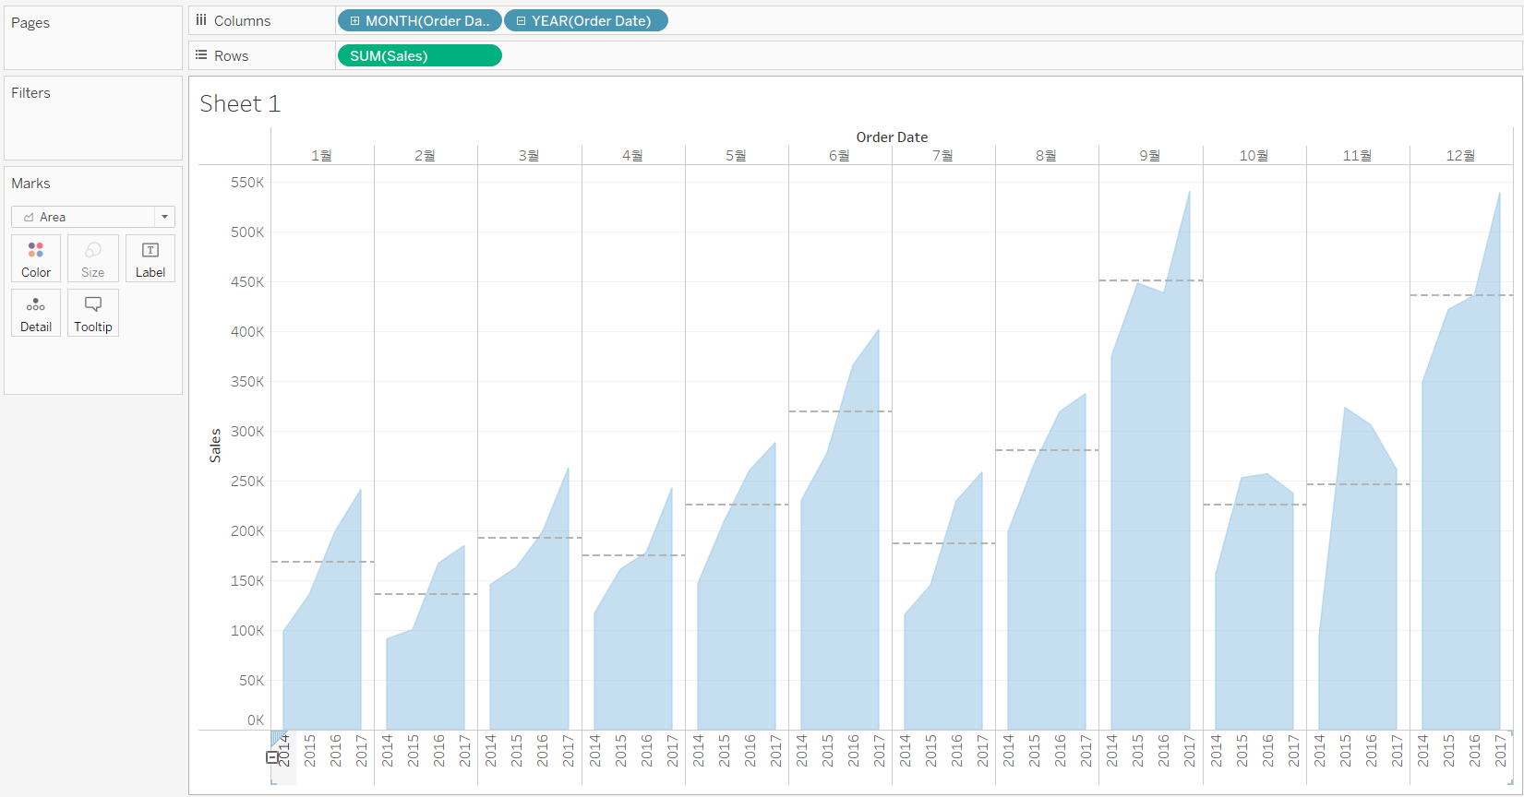The width and height of the screenshot is (1524, 797).
Task: Select the 9월 column header
Action: [1150, 155]
